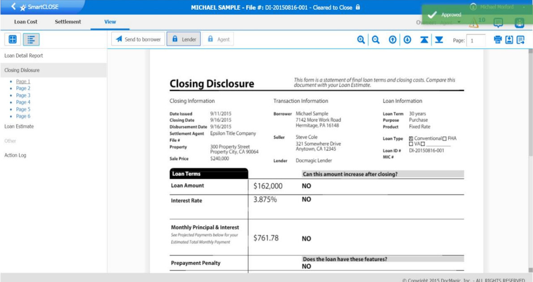Jump to first page of document
Viewport: 533px width, 282px height.
point(424,40)
